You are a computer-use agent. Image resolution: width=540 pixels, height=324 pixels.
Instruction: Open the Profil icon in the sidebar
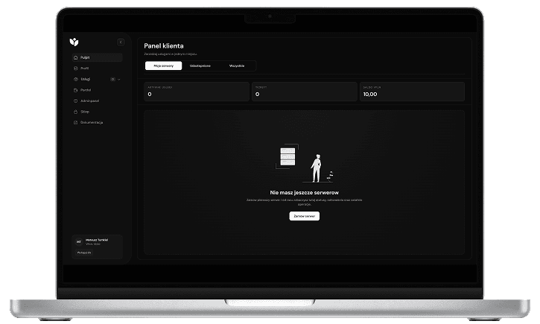[x=75, y=68]
